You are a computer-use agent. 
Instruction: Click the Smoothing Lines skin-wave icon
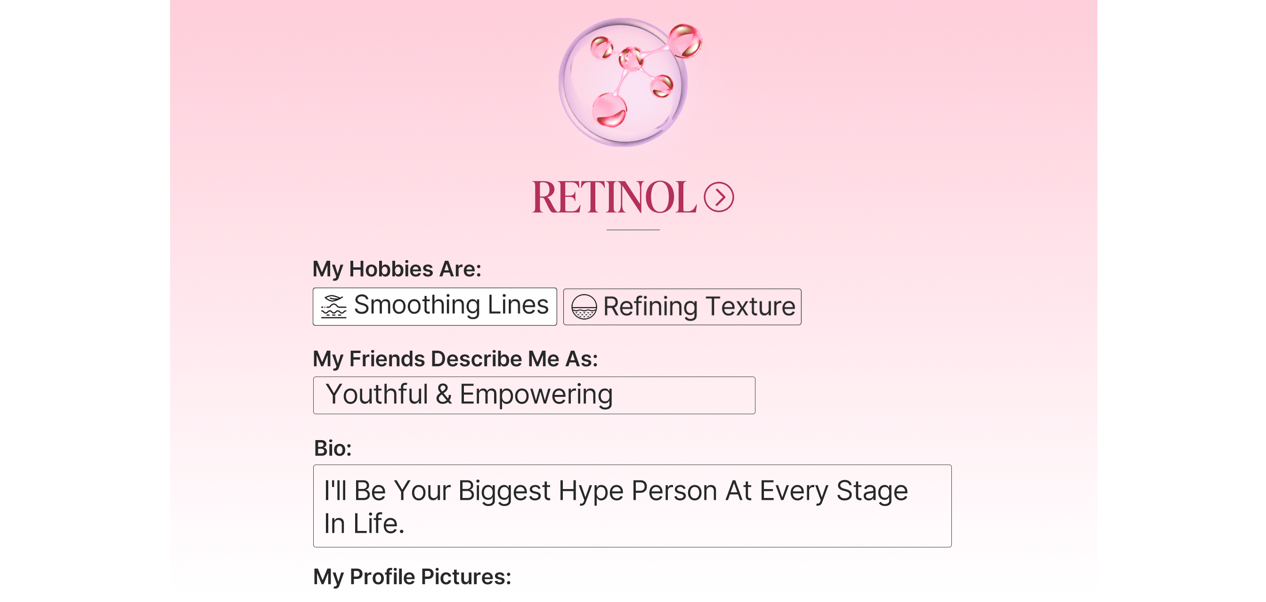[x=334, y=307]
